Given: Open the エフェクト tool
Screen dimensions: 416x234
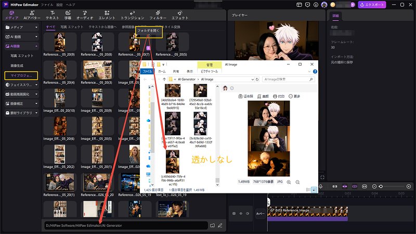Looking at the screenshot, I should [180, 15].
